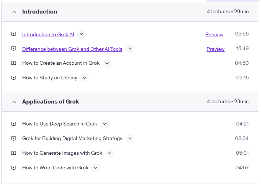Expand description for Difference between Grok and Other AI Tools
261x184 pixels.
point(130,49)
